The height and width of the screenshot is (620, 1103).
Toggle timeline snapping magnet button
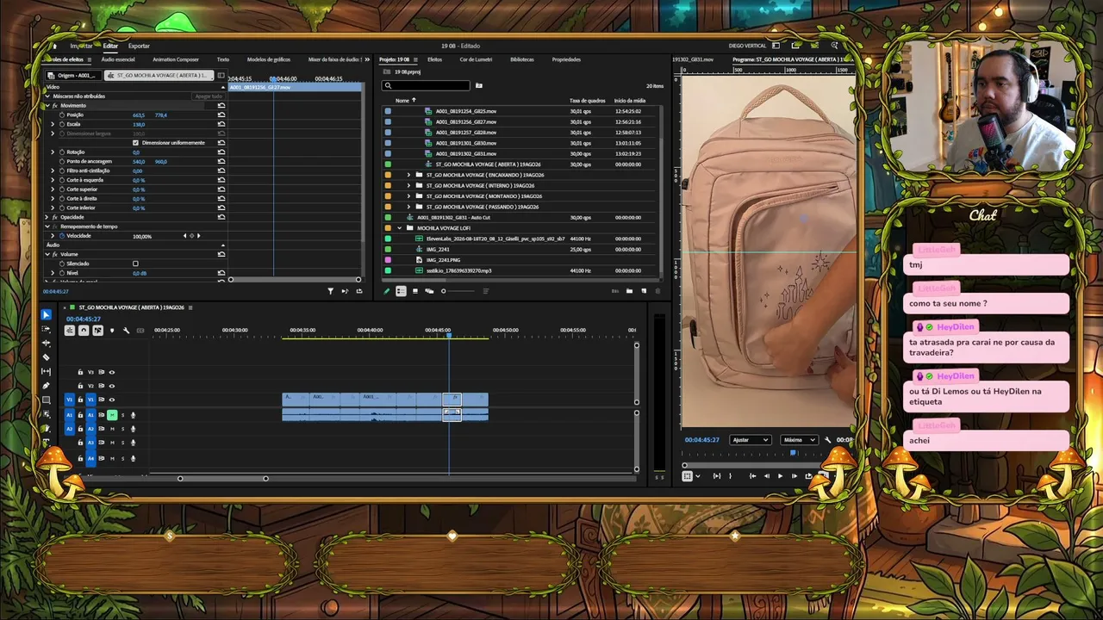[84, 331]
